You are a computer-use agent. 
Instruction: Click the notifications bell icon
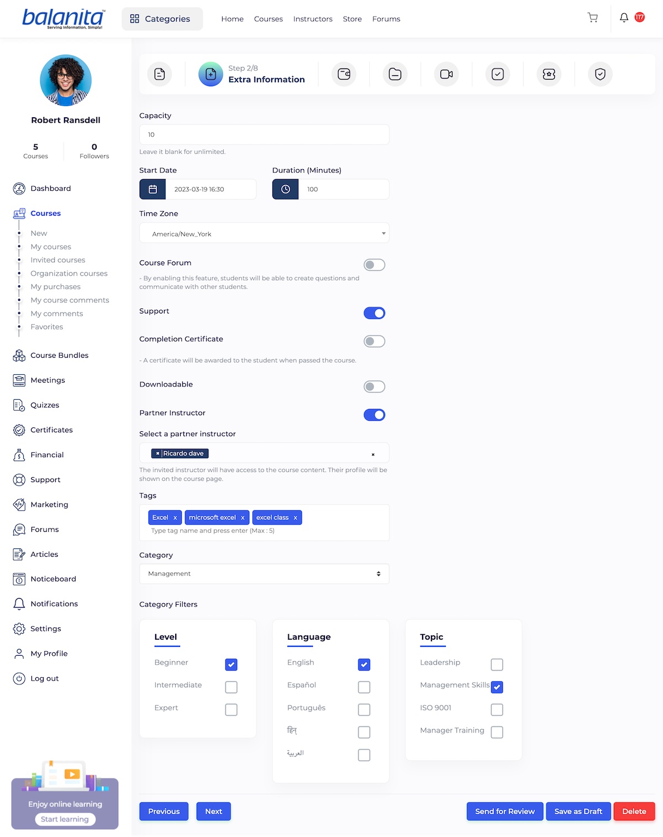point(624,18)
